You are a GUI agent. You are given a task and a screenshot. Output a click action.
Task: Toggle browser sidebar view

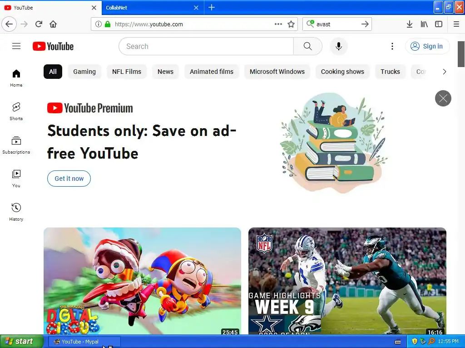tap(439, 24)
